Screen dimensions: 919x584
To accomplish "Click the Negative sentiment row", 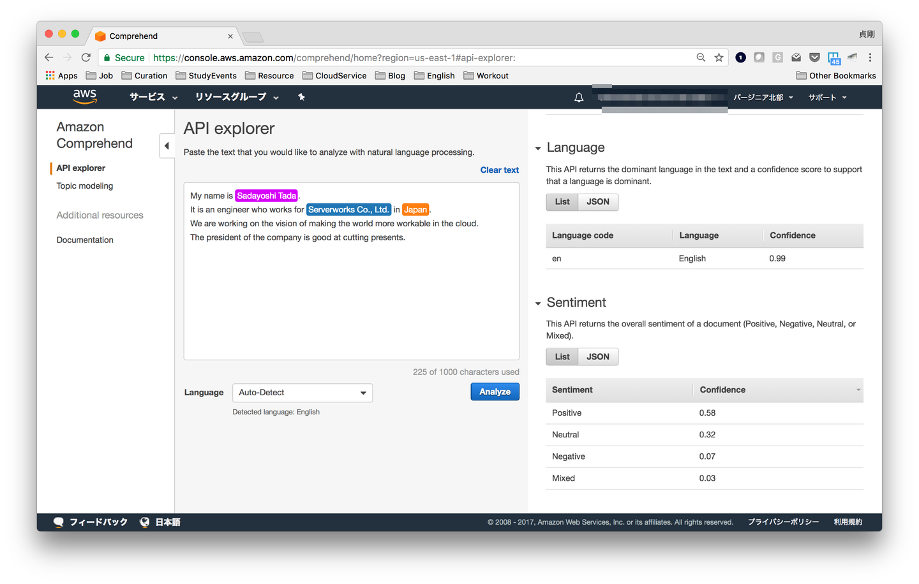I will pos(705,456).
